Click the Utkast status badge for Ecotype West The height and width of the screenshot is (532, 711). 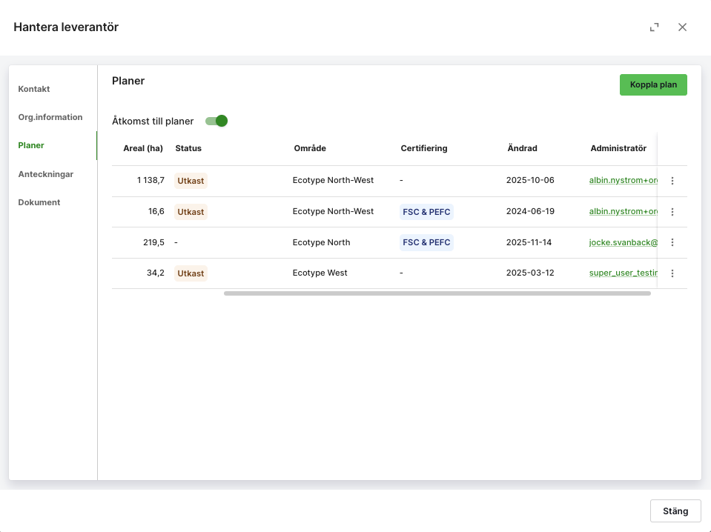click(191, 273)
